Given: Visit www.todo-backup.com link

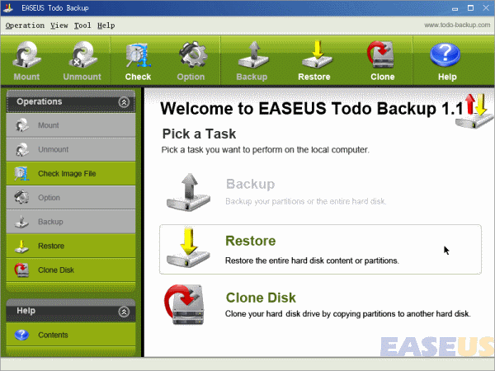Looking at the screenshot, I should (457, 25).
